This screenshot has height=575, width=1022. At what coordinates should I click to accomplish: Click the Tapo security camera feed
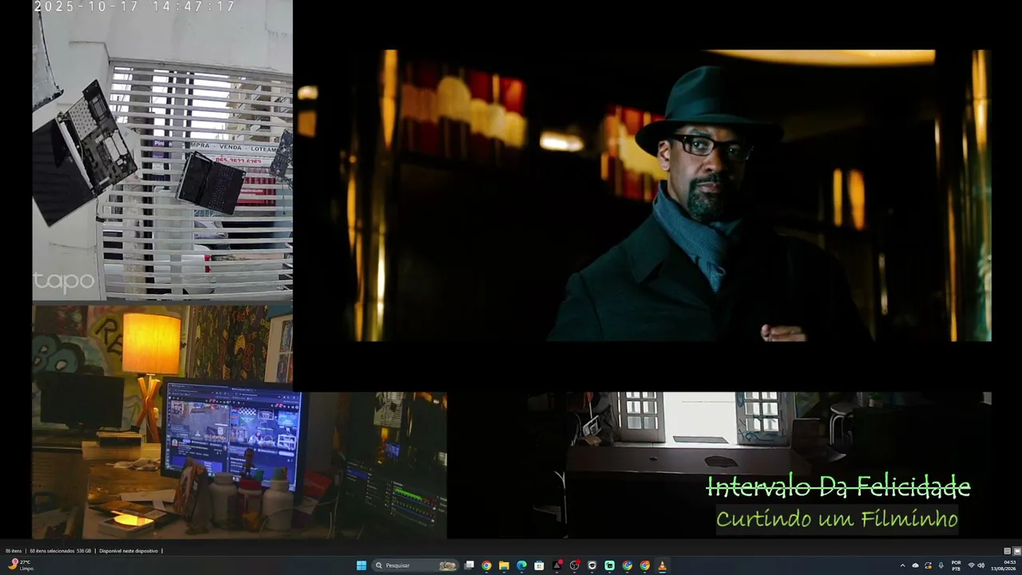[162, 150]
